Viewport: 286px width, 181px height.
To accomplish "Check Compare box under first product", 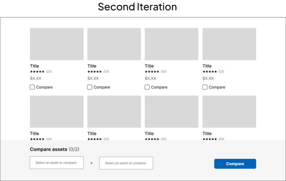I will pos(32,87).
